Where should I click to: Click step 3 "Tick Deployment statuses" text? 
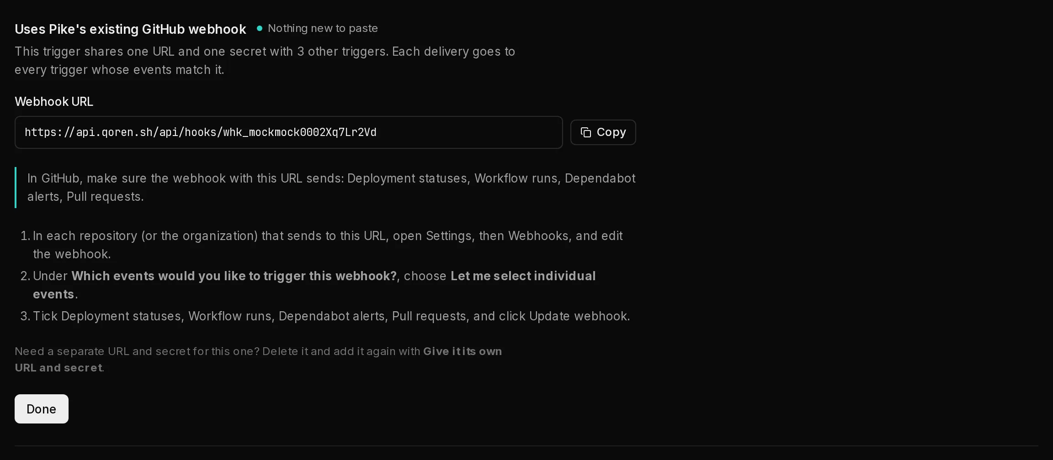pos(331,316)
